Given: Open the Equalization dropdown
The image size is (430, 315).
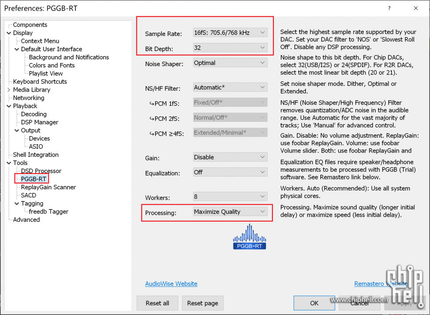Looking at the screenshot, I should pos(230,172).
